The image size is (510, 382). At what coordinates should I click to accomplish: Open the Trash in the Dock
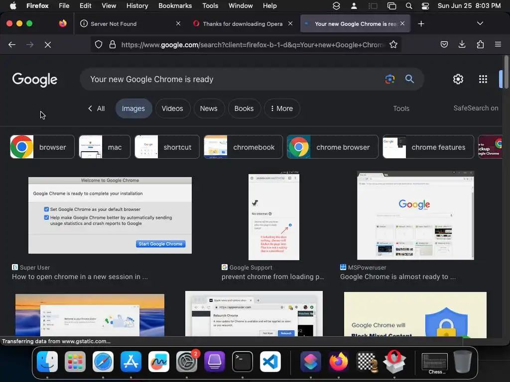(x=463, y=362)
